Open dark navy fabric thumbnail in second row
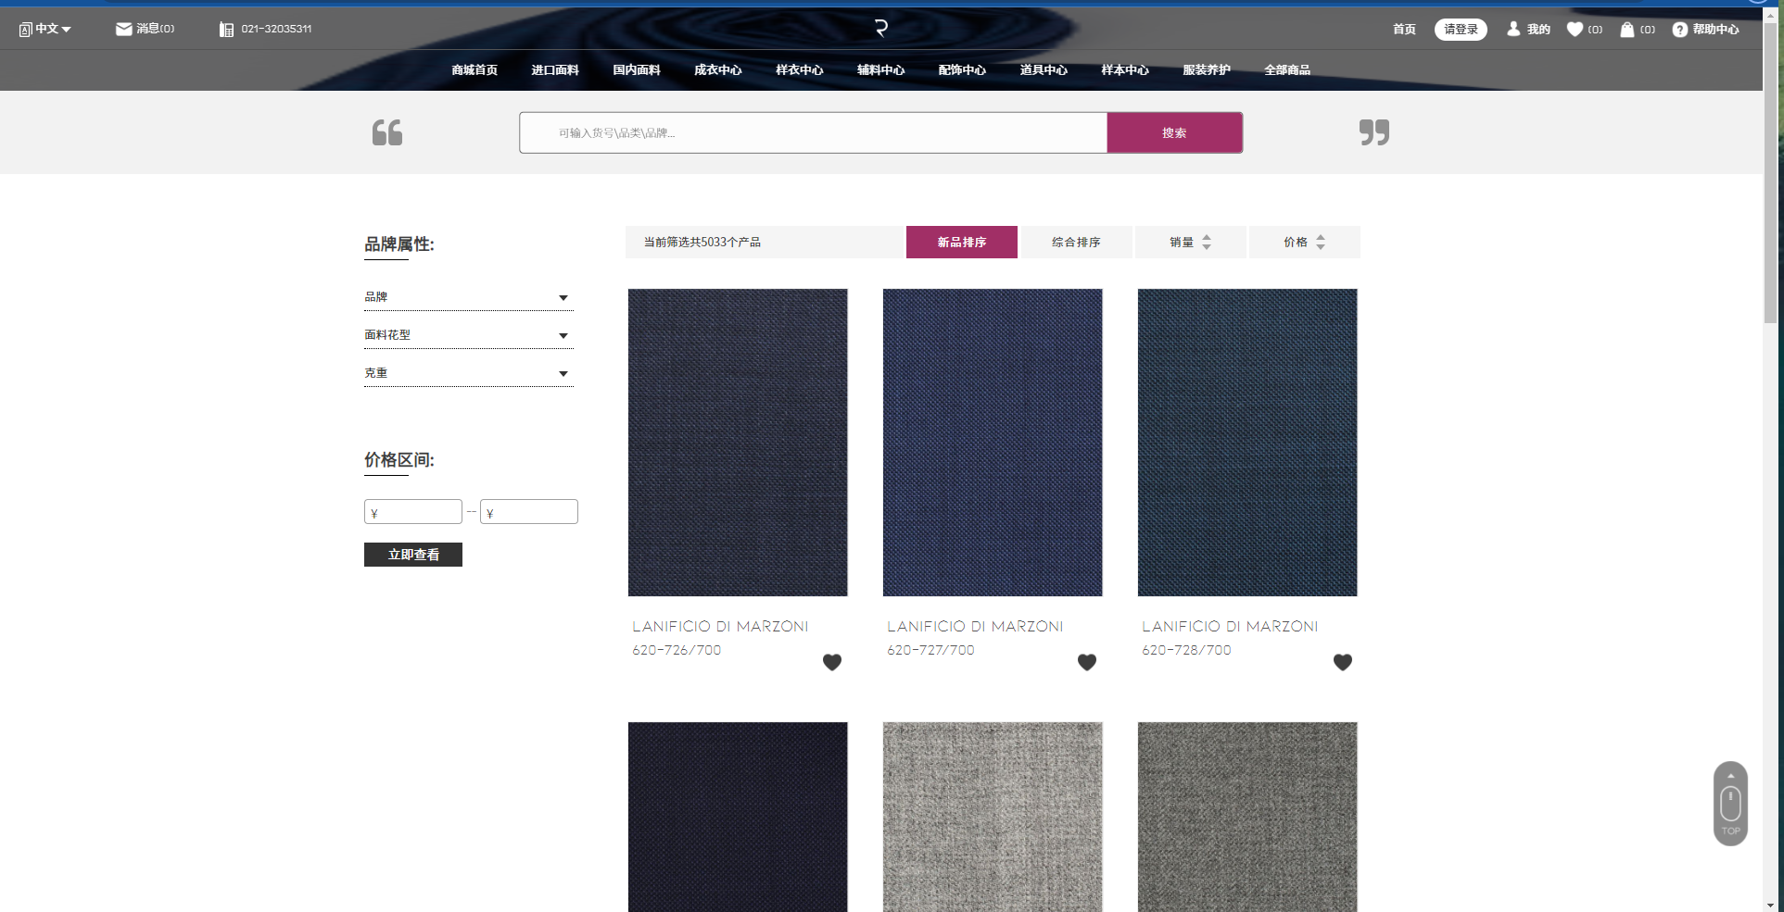The image size is (1784, 912). pos(738,817)
